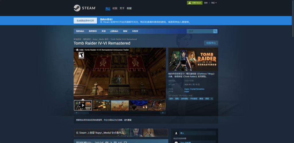Select the thumbnail after the blue dome
294x143 pixels.
tap(157, 105)
